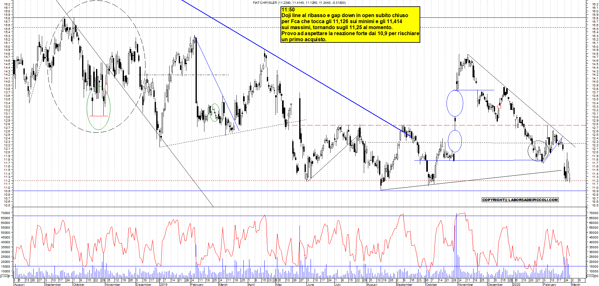Click the note line 'un primo acquisto.'
This screenshot has width=599, height=286.
pos(304,40)
